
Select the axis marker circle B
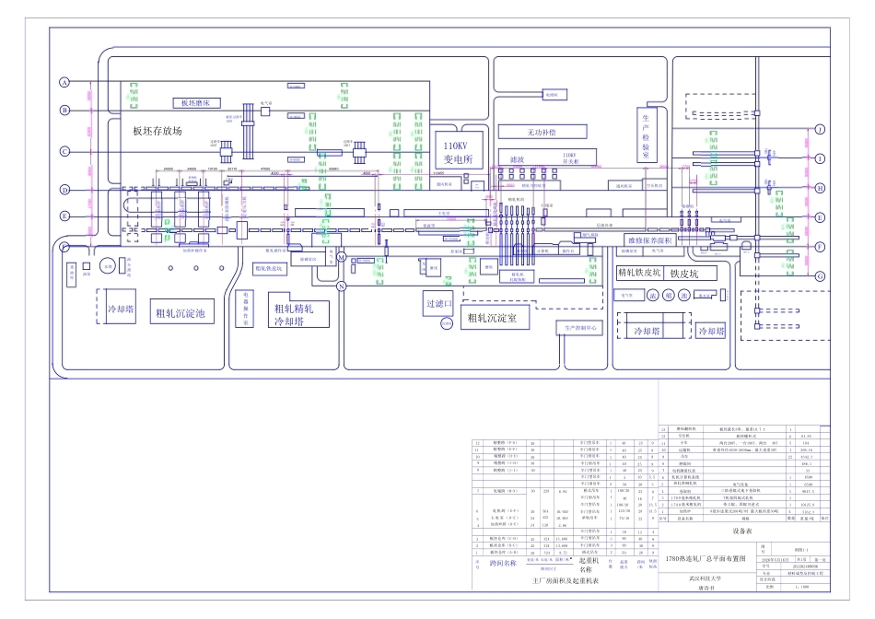64,110
